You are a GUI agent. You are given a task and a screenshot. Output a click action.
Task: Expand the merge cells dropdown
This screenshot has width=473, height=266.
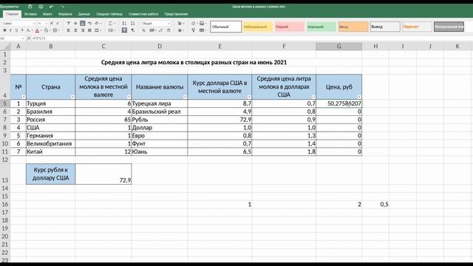101,30
